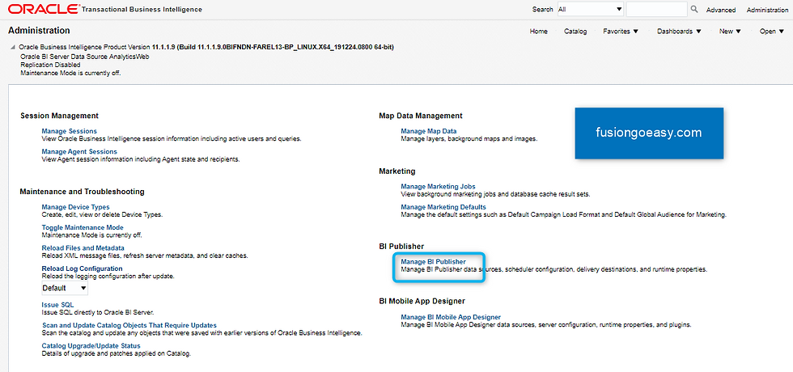793x372 pixels.
Task: Click the Oracle logo
Action: pos(43,9)
